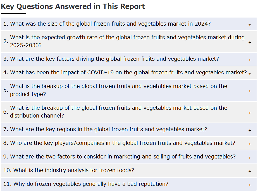The image size is (258, 193).
Task: Click plus icon for expected growth rate question
Action: click(x=250, y=43)
